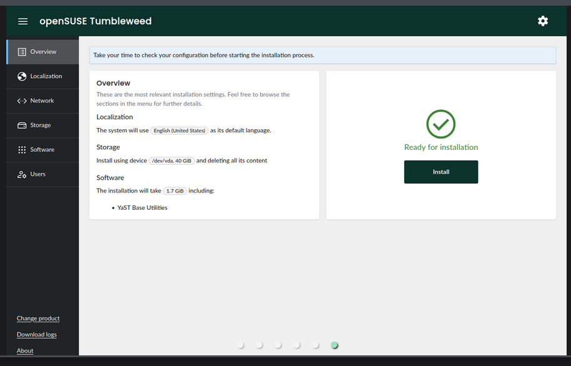571x366 pixels.
Task: Start installation with the Install button
Action: point(441,172)
